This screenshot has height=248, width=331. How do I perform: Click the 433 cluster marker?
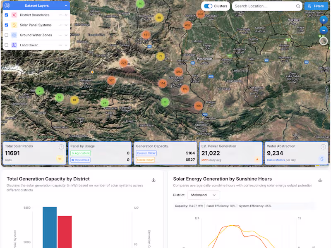(x=200, y=14)
